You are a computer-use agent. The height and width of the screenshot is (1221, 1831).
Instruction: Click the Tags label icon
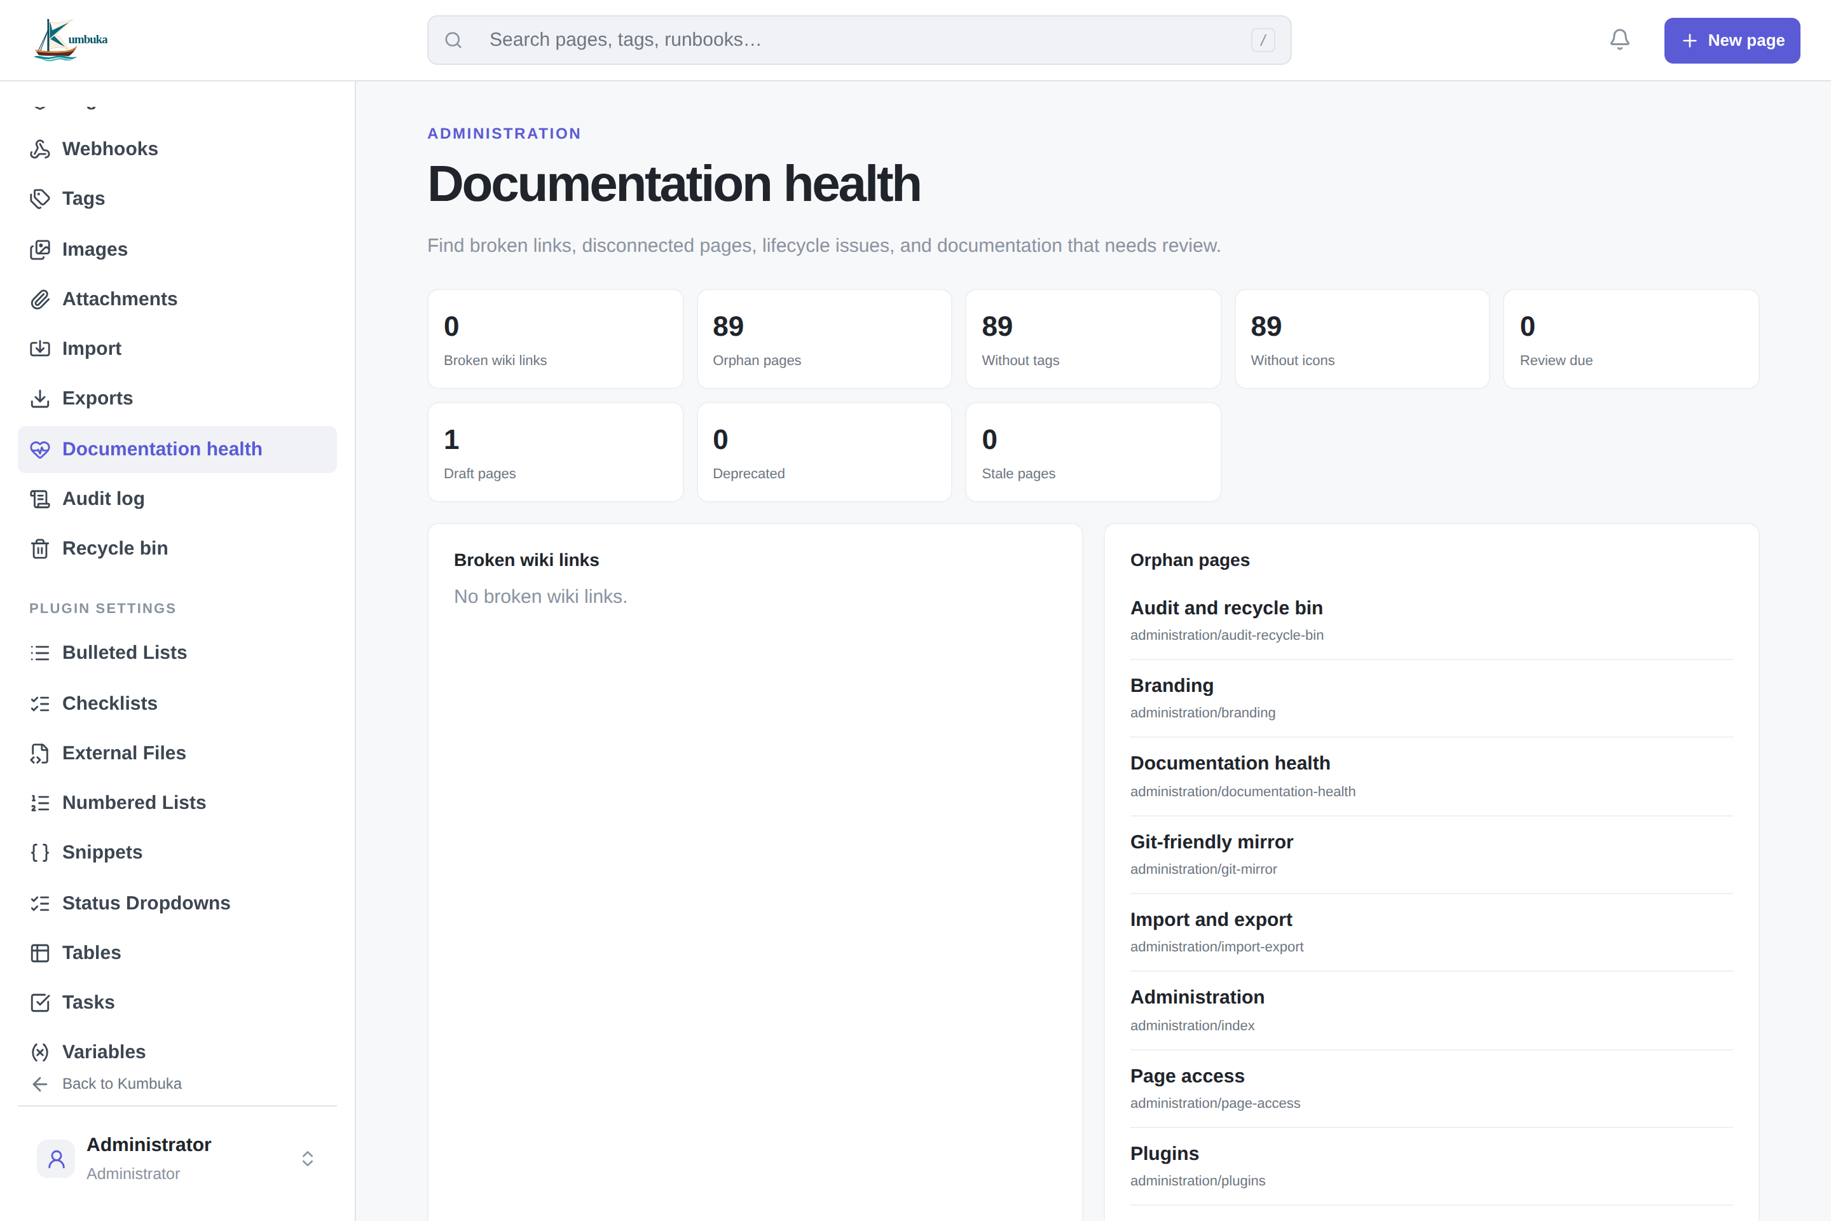tap(39, 198)
